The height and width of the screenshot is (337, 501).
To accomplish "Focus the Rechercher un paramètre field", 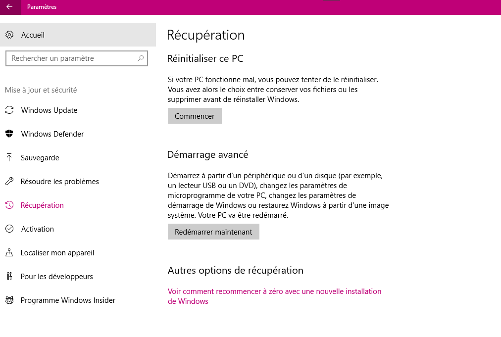I will click(x=77, y=58).
